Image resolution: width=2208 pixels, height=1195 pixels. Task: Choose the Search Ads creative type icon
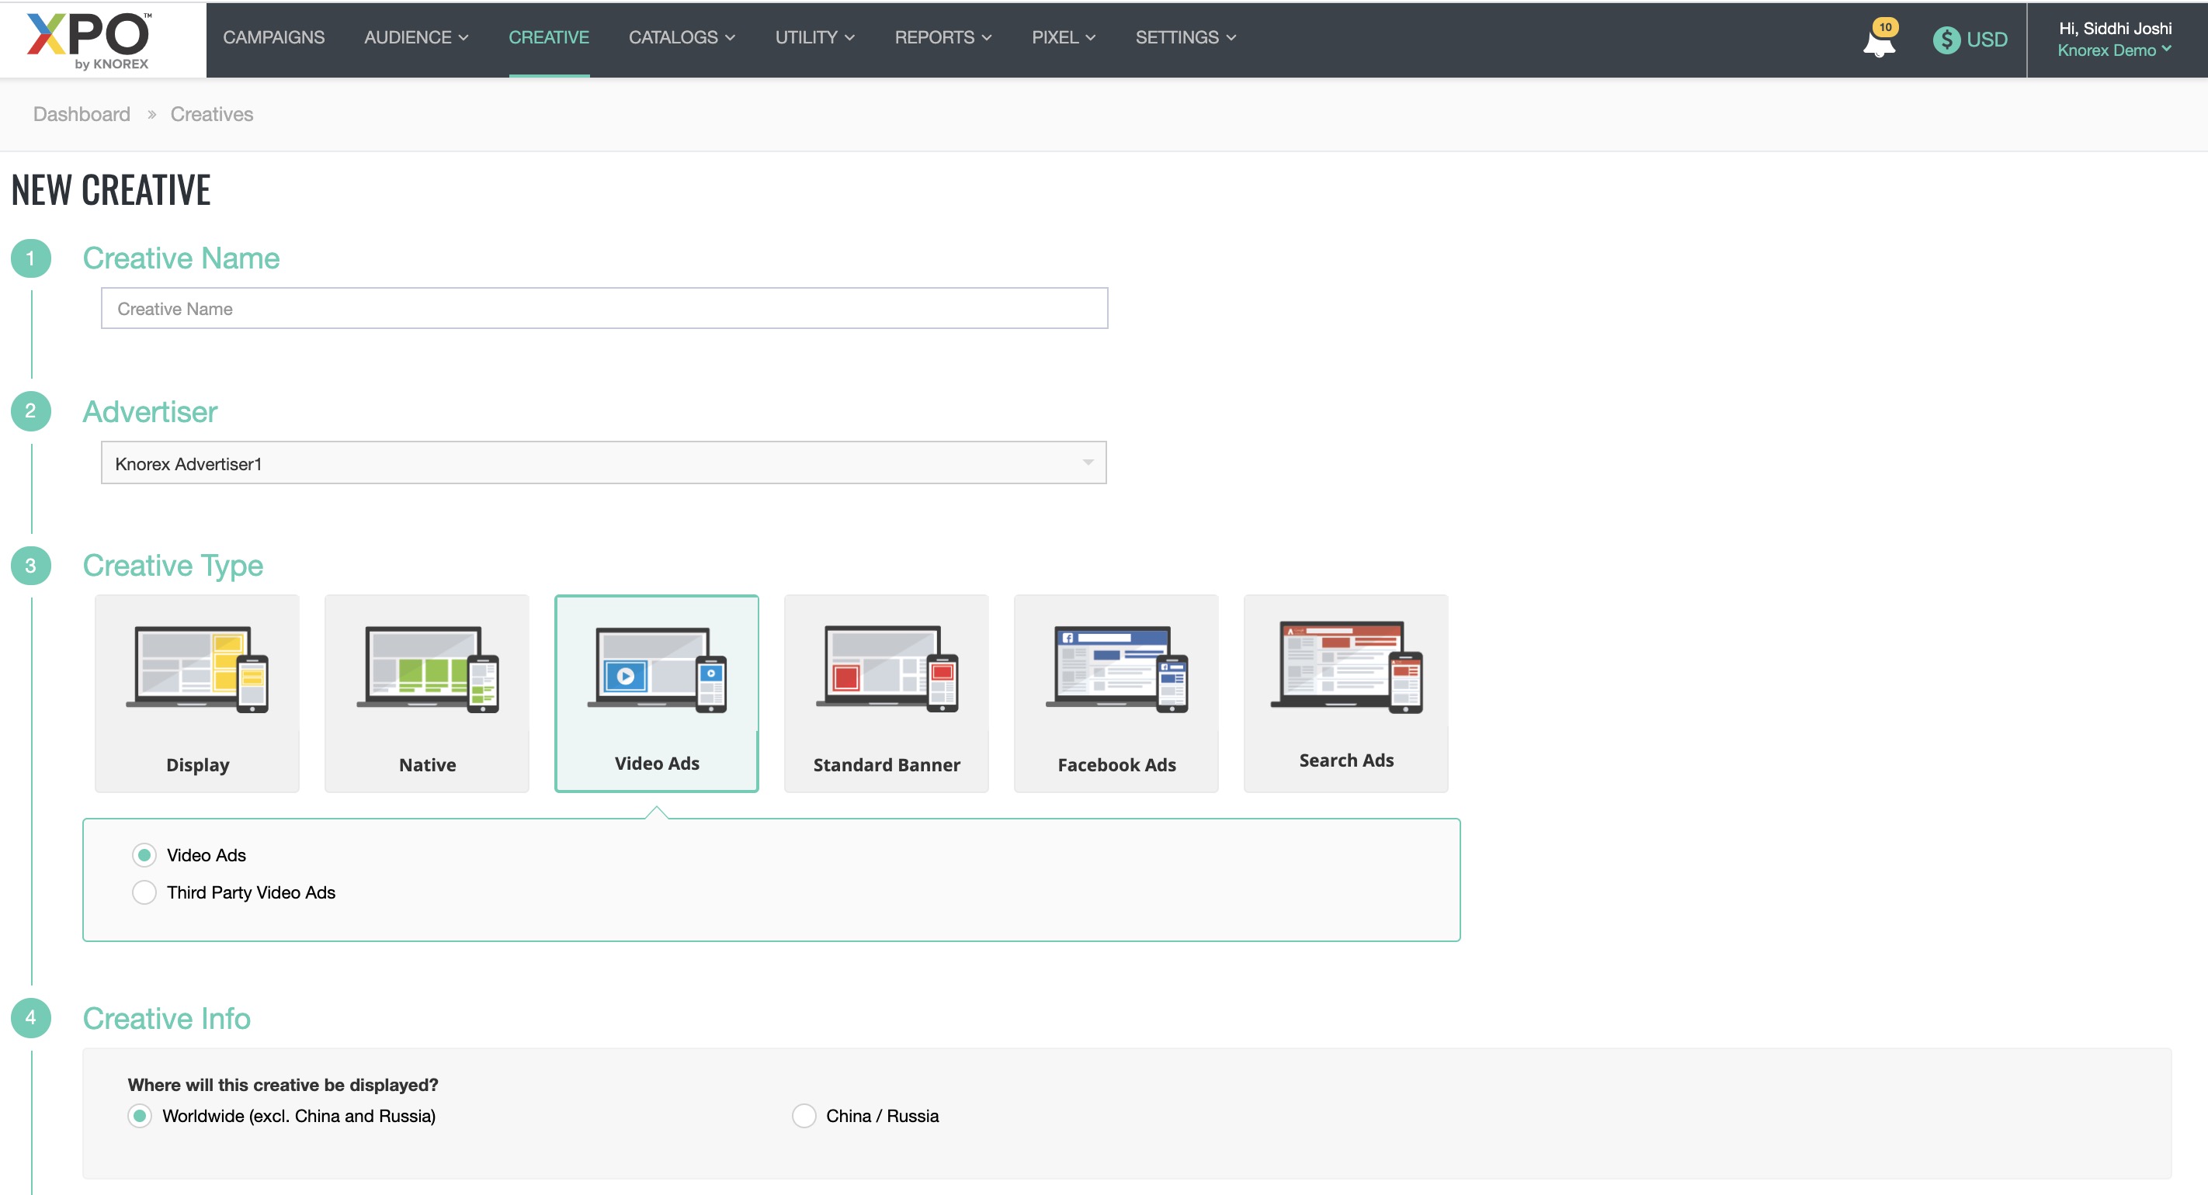click(x=1345, y=668)
